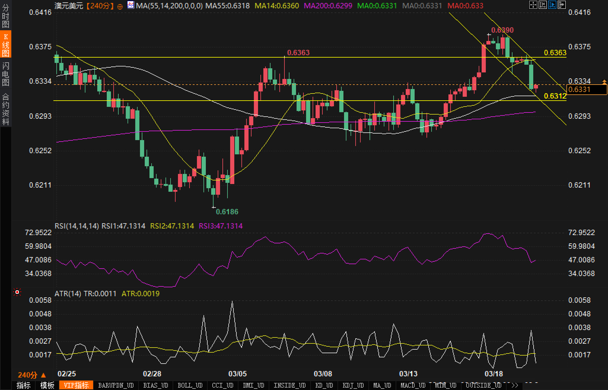Click the red 0.6363 peak label
This screenshot has height=390, width=608.
click(298, 53)
